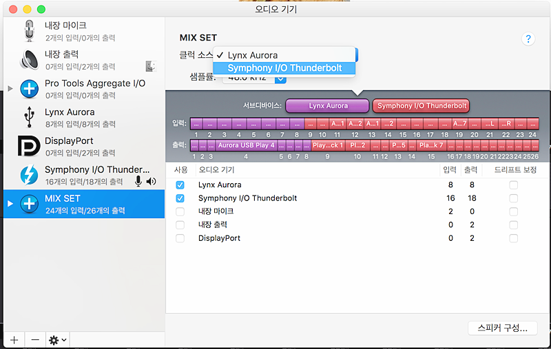Click the Symphony I/O Thunderbolt subdevice button
The height and width of the screenshot is (349, 551).
click(x=421, y=106)
